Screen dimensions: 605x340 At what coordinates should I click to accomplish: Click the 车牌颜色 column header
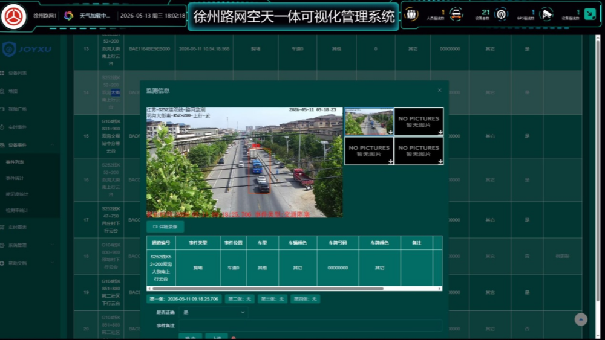pos(380,243)
